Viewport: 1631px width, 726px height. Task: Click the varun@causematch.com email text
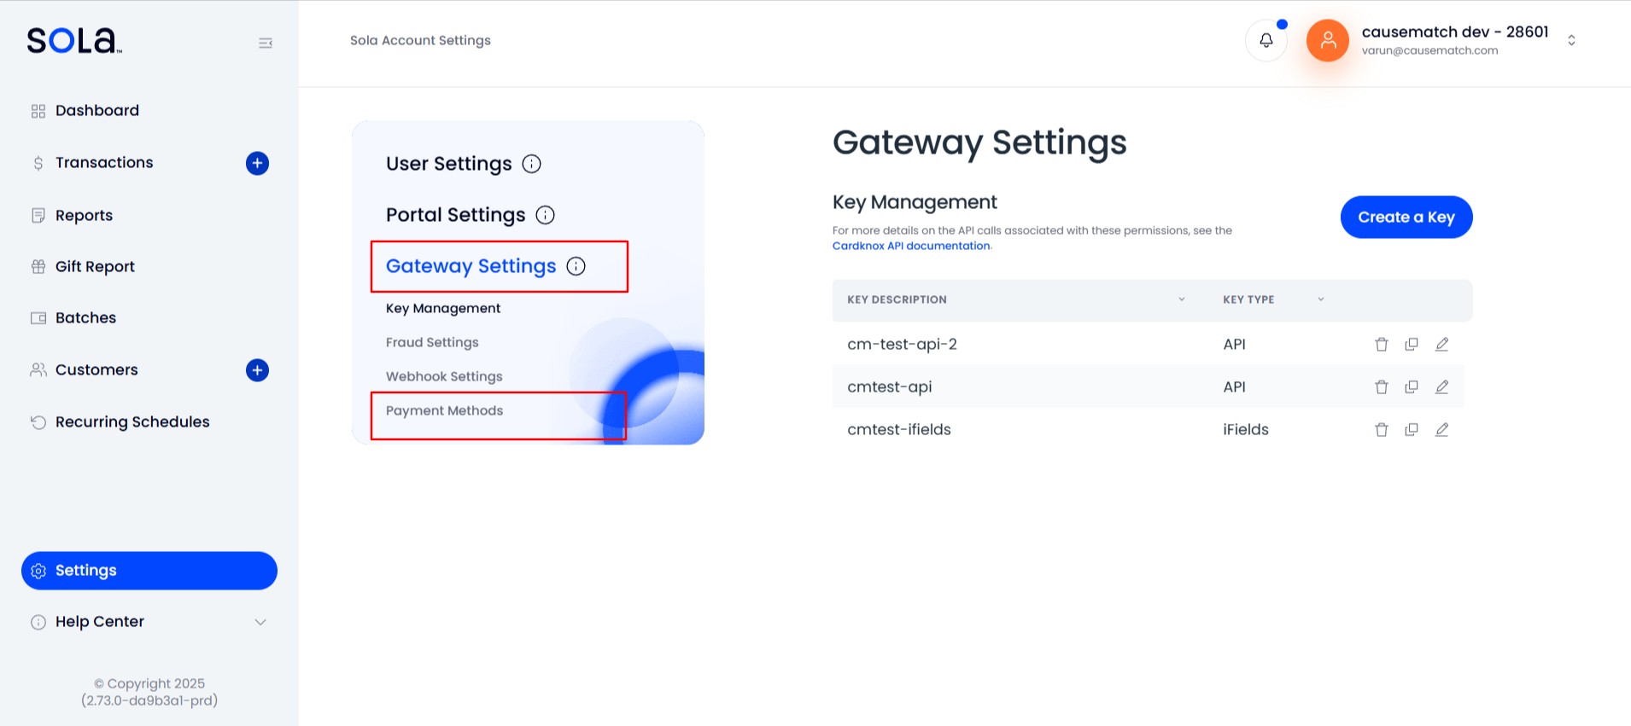pos(1430,50)
